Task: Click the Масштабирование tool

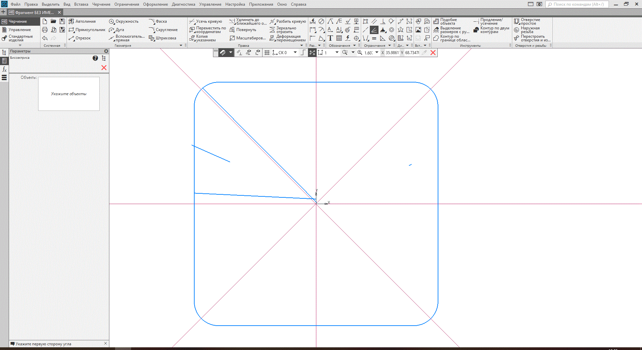Action: coord(248,38)
